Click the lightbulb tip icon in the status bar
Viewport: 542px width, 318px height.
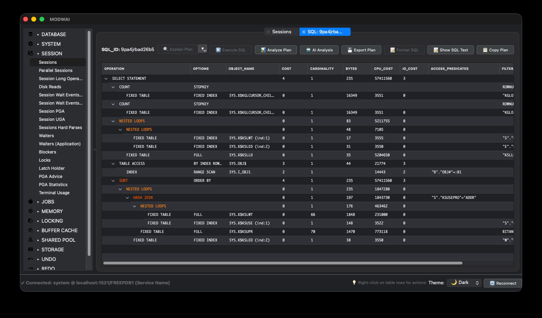[354, 282]
